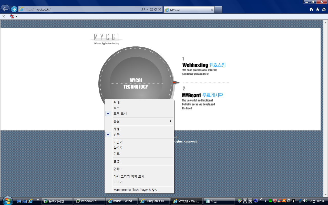Open the address bar search dropdown arrow
Image resolution: width=328 pixels, height=205 pixels.
[147, 9]
